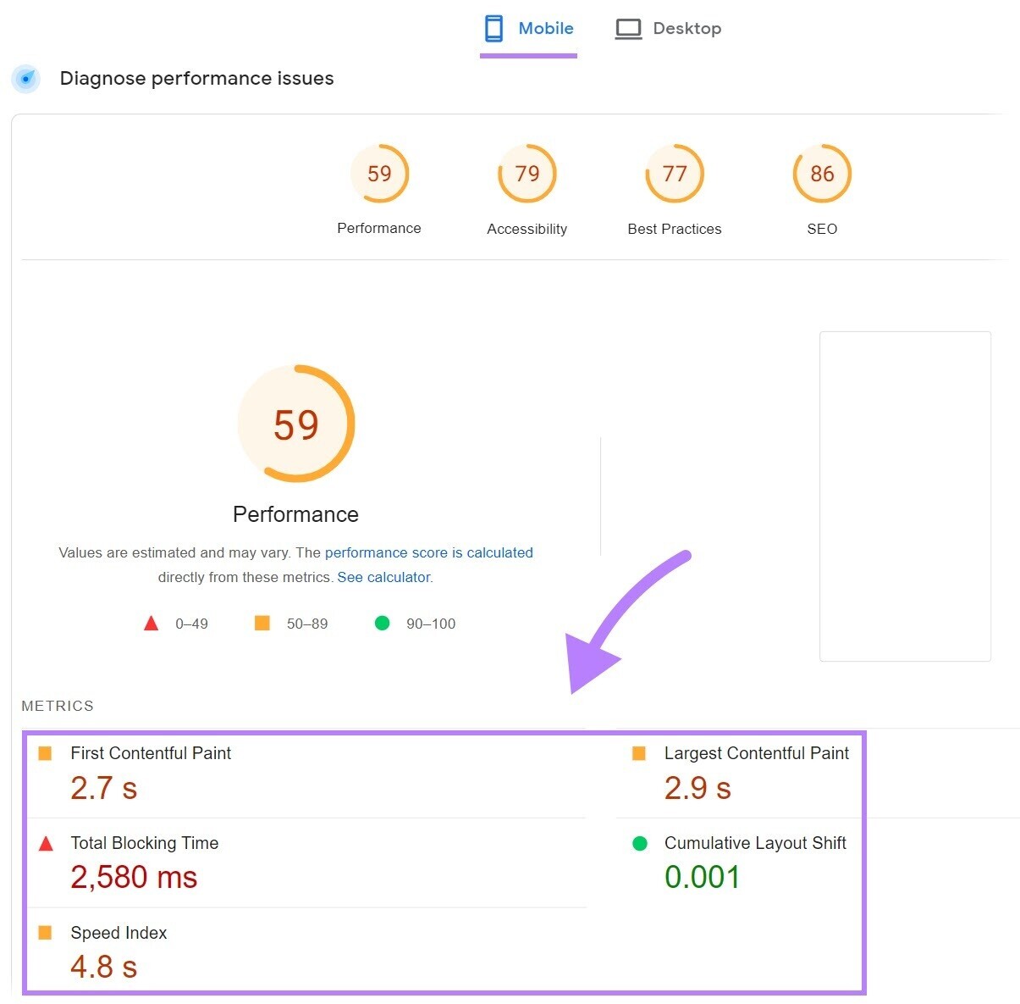
Task: Click the empty screenshot preview panel
Action: pos(904,496)
